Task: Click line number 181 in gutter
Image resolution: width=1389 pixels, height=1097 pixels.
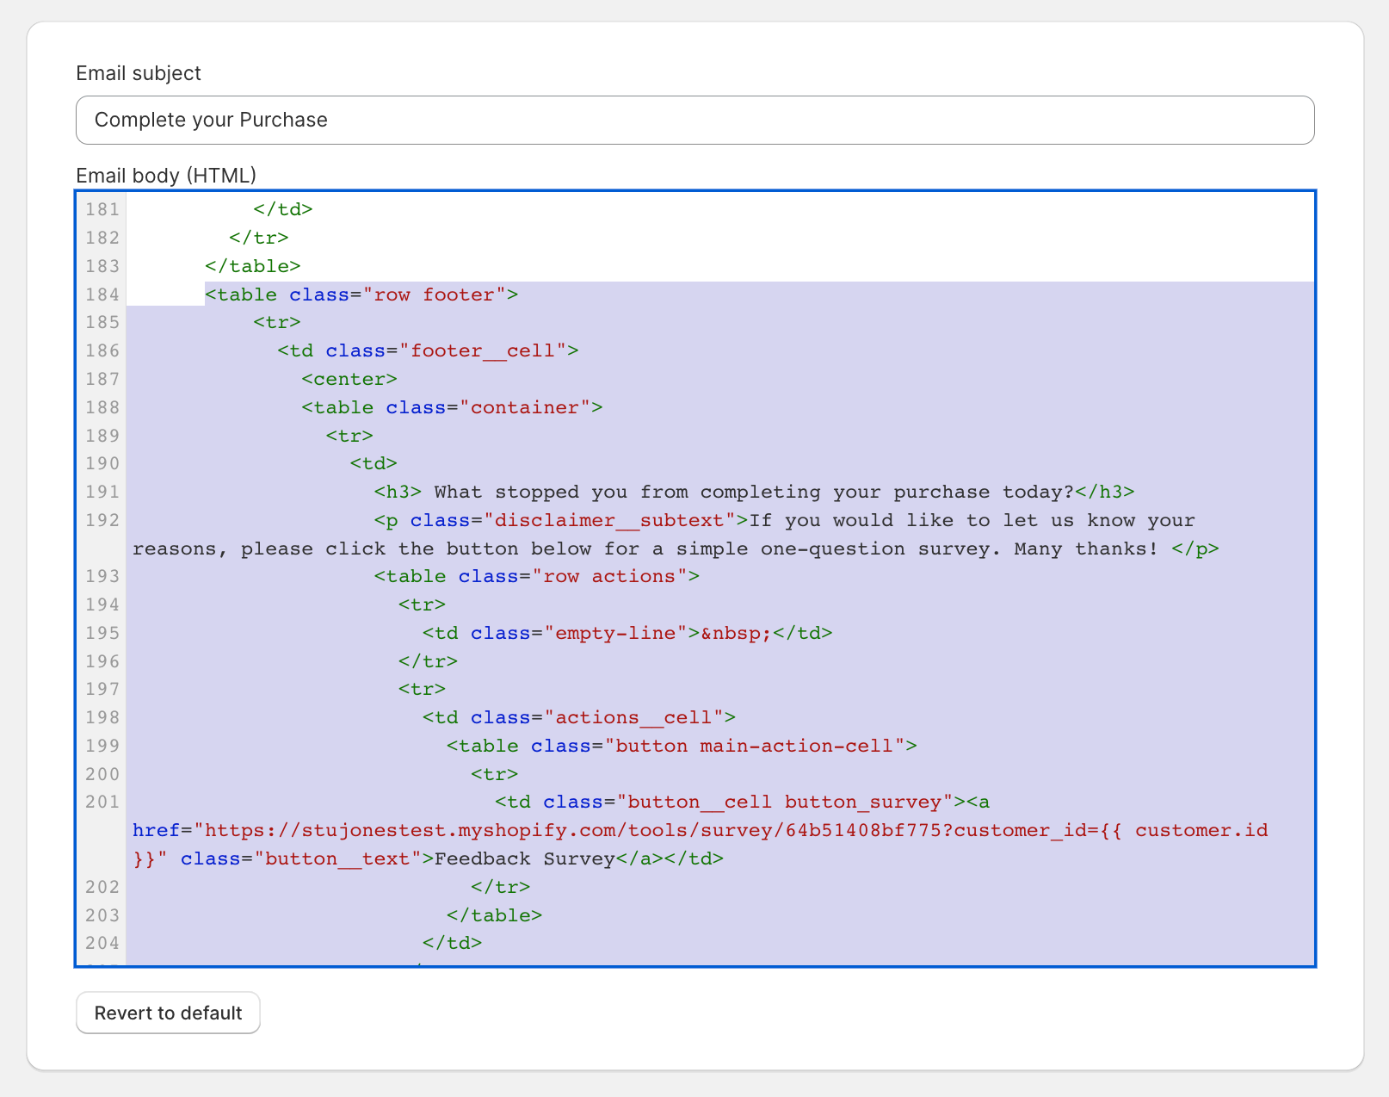Action: [x=102, y=209]
